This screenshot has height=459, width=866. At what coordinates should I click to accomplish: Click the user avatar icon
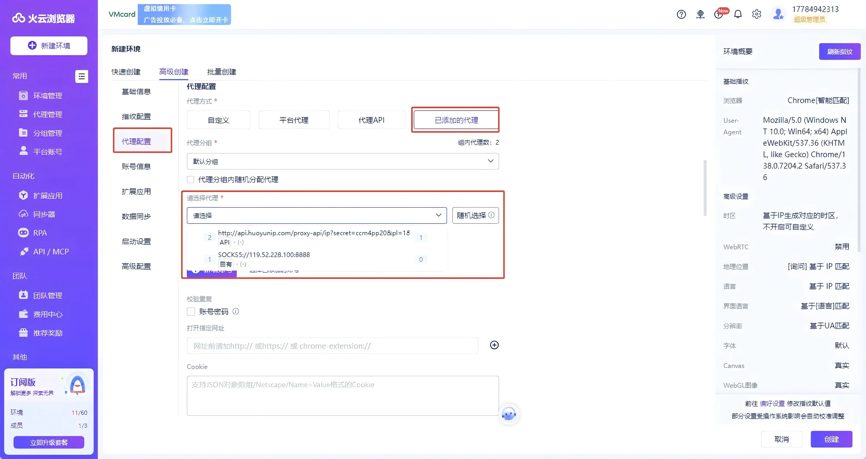point(778,15)
